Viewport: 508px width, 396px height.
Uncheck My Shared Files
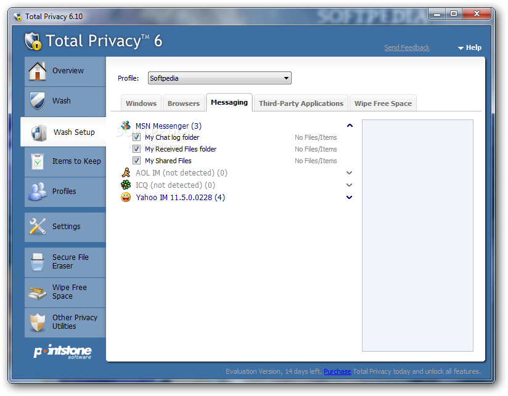click(x=136, y=161)
